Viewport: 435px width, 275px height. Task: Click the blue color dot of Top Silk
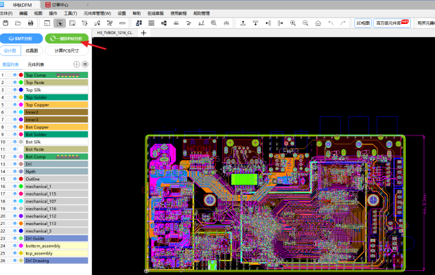[x=21, y=90]
